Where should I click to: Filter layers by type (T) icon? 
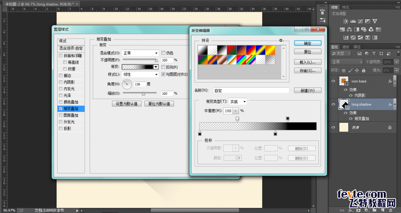374,53
